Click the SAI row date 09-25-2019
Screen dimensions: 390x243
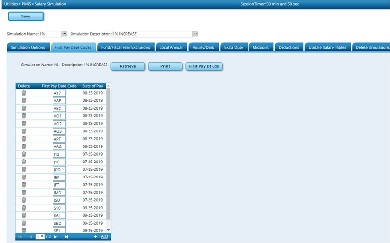tap(92, 215)
